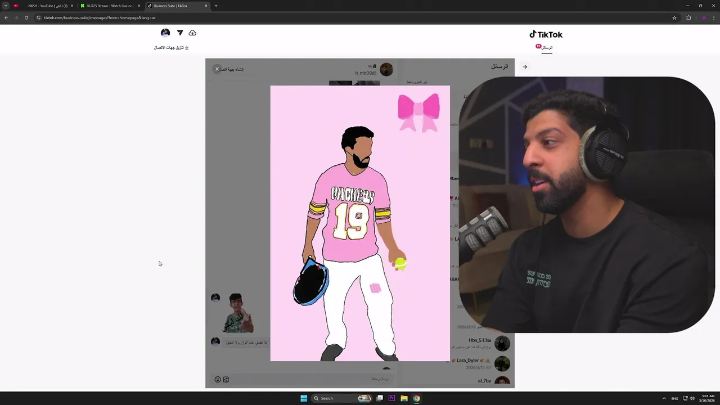Open the Windows Start menu
The height and width of the screenshot is (405, 720).
click(304, 398)
